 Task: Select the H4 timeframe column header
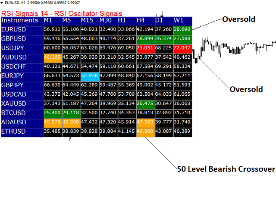tap(141, 20)
